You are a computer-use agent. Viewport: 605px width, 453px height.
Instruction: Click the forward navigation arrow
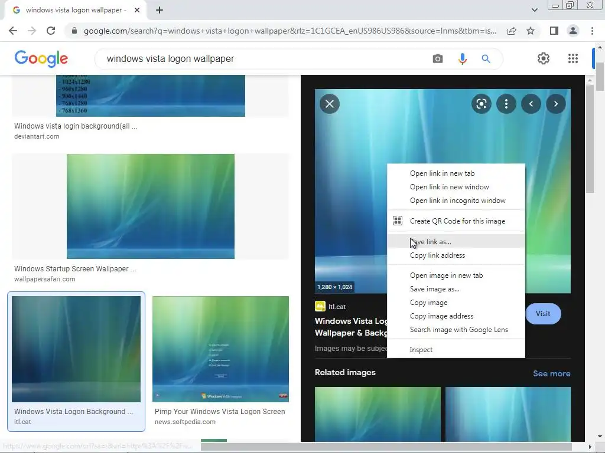tap(32, 31)
